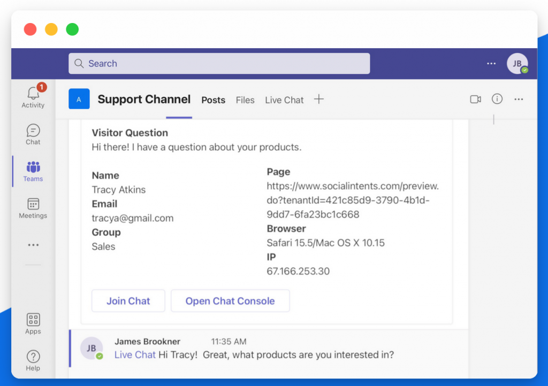Screen dimensions: 548x386
Task: Start a video meeting with camera icon
Action: tap(475, 99)
